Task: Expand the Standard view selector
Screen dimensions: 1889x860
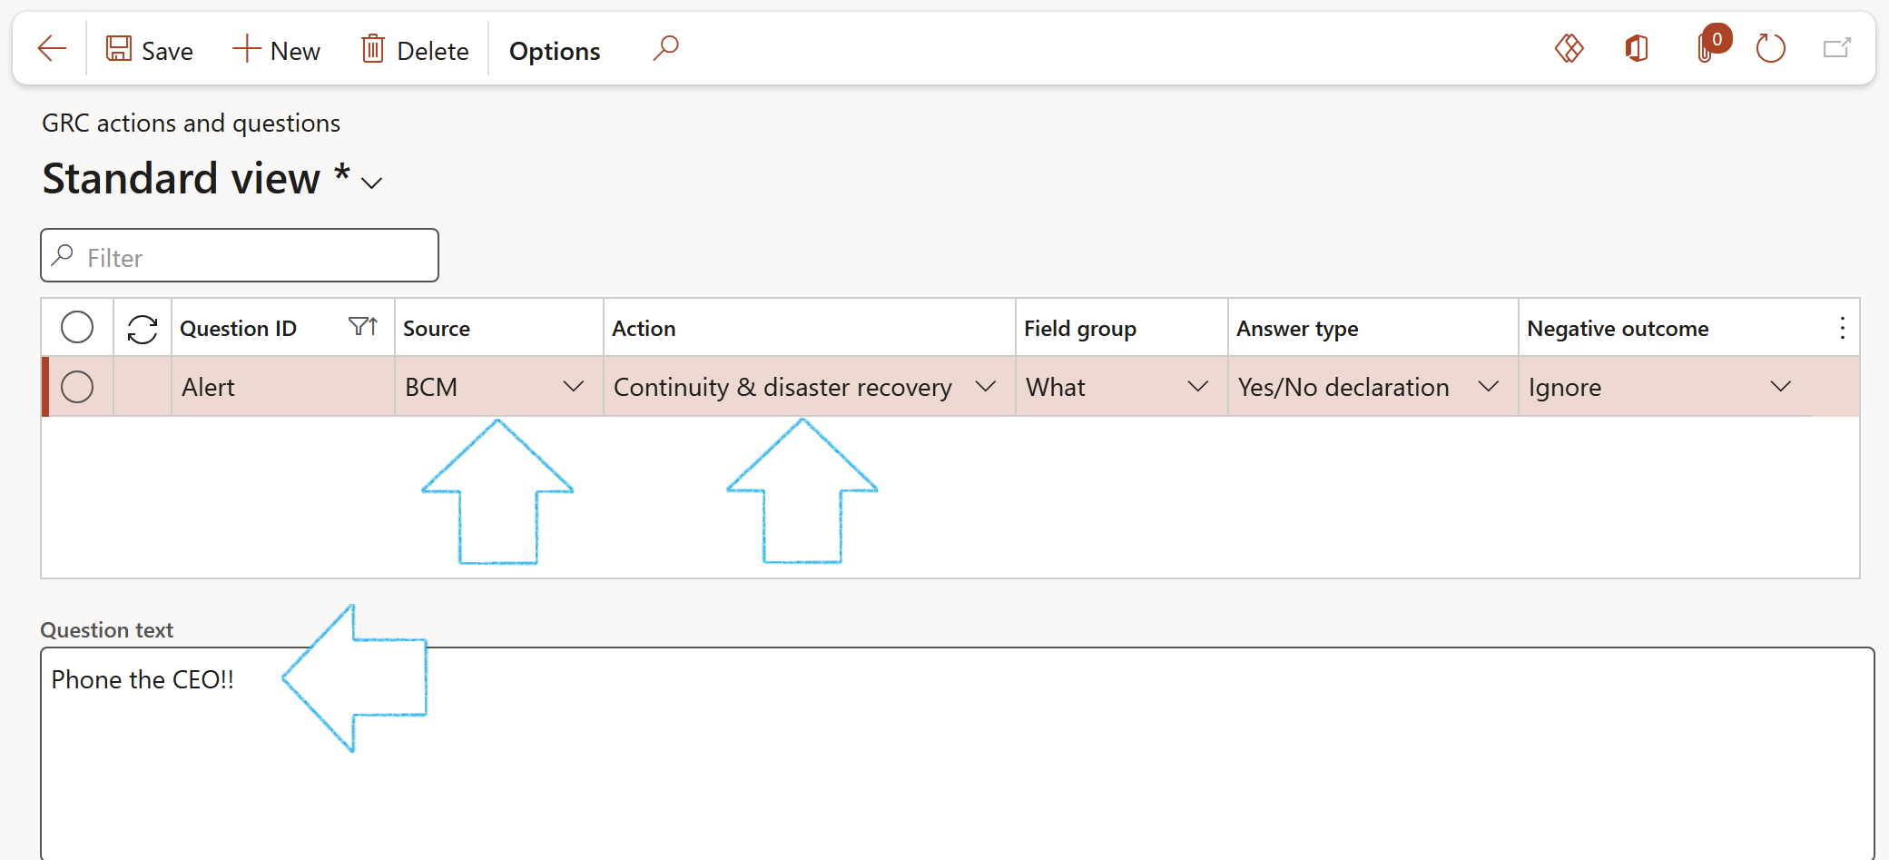Action: click(371, 183)
